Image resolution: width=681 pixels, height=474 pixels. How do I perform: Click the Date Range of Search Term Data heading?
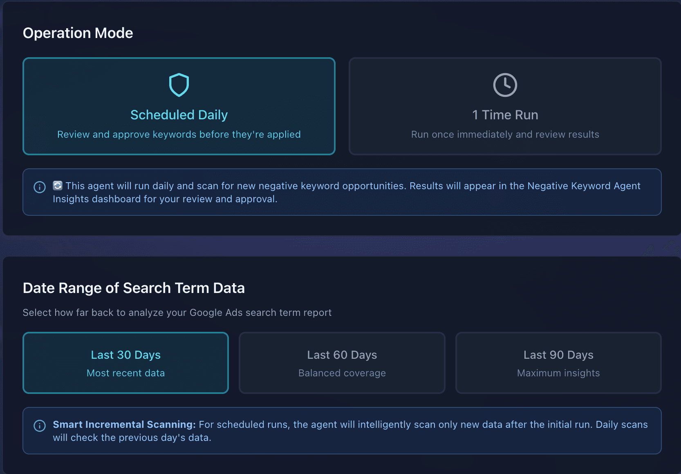[x=134, y=288]
